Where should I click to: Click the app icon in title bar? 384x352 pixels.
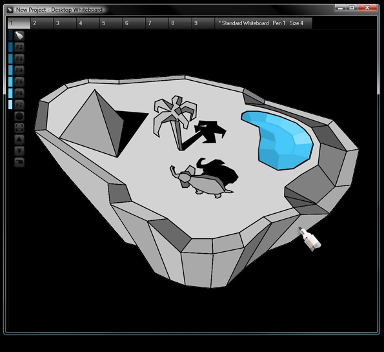point(10,10)
